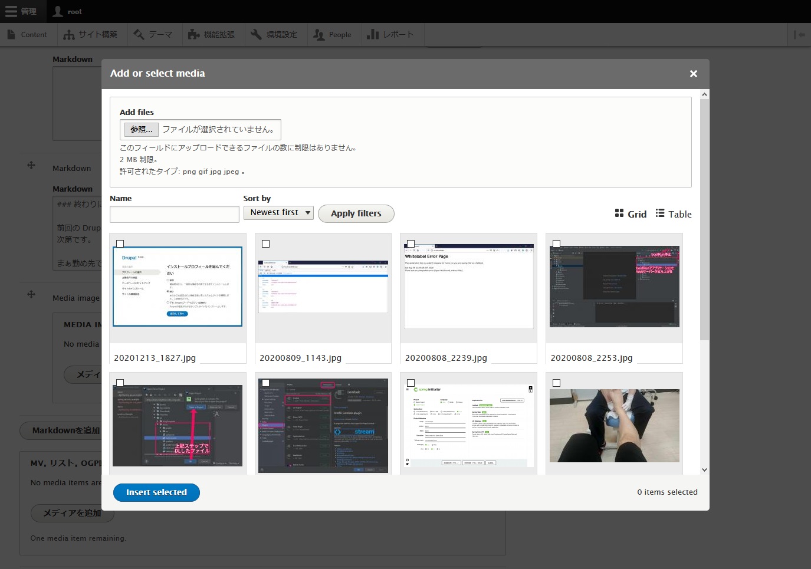Open the Sort by Newest first dropdown
Screen dimensions: 811x569
[x=278, y=213]
